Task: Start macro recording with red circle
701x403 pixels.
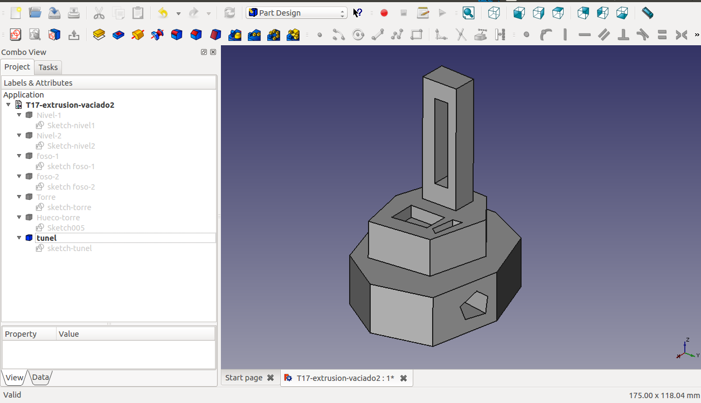Action: [x=384, y=13]
